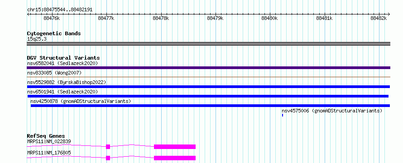The width and height of the screenshot is (403, 163).
Task: Click the 88478k ruler tick label
Action: pyautogui.click(x=161, y=18)
